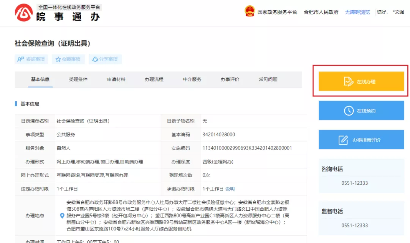The width and height of the screenshot is (410, 243).
Task: Click the 收藏事项 star favorite icon
Action: tap(57, 59)
